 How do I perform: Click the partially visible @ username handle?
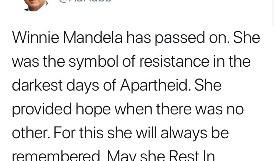(85, 1)
